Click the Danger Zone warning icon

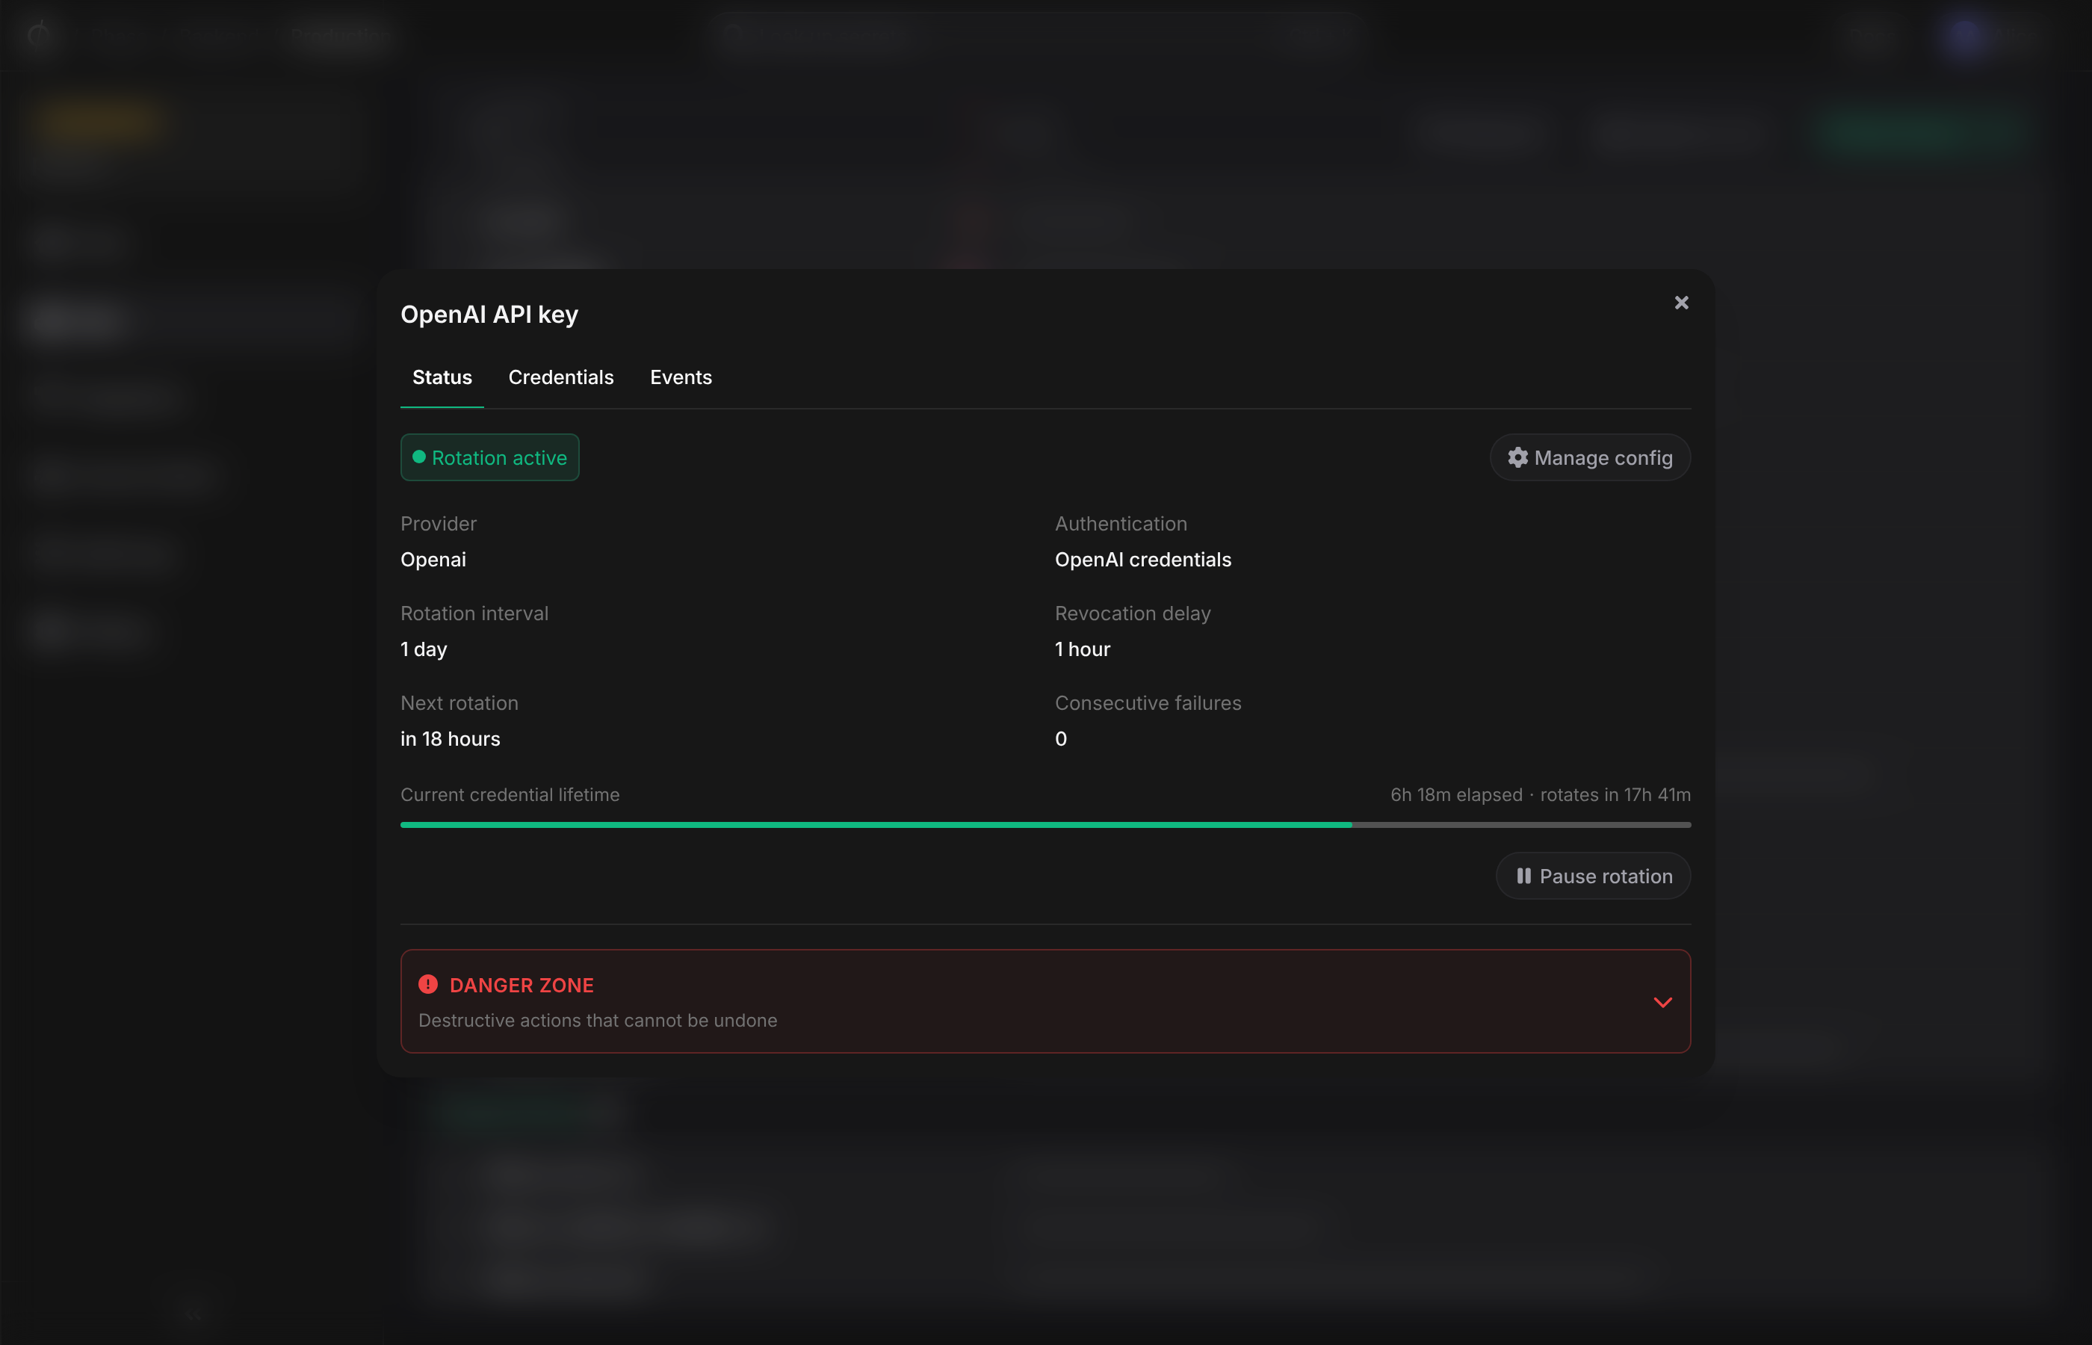tap(428, 984)
